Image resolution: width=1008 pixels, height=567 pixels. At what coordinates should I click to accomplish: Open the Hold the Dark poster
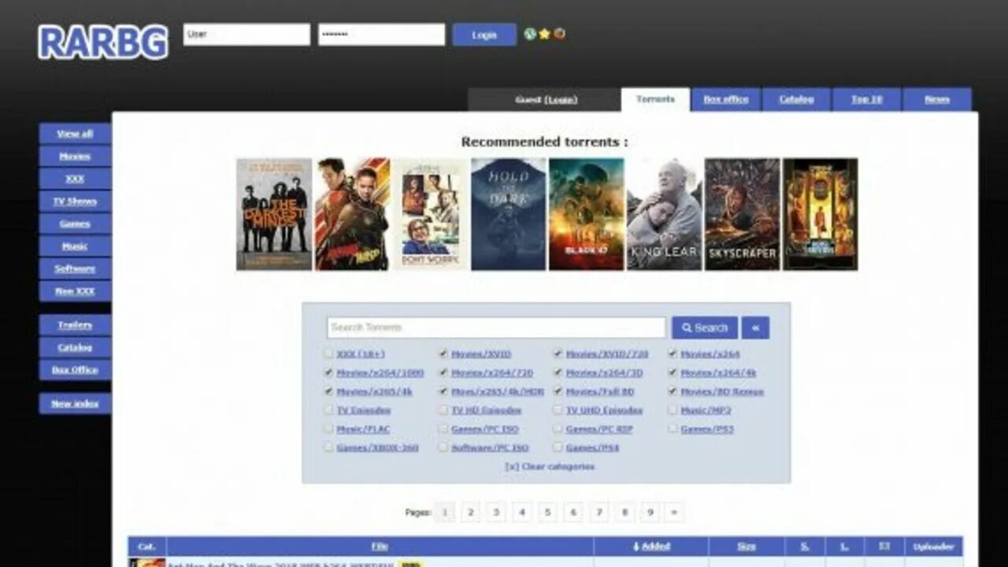pos(508,214)
